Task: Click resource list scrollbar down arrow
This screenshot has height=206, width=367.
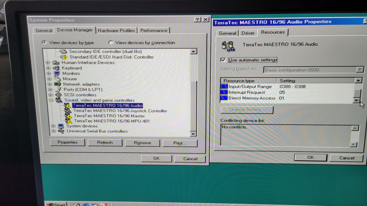Action: coord(356,100)
